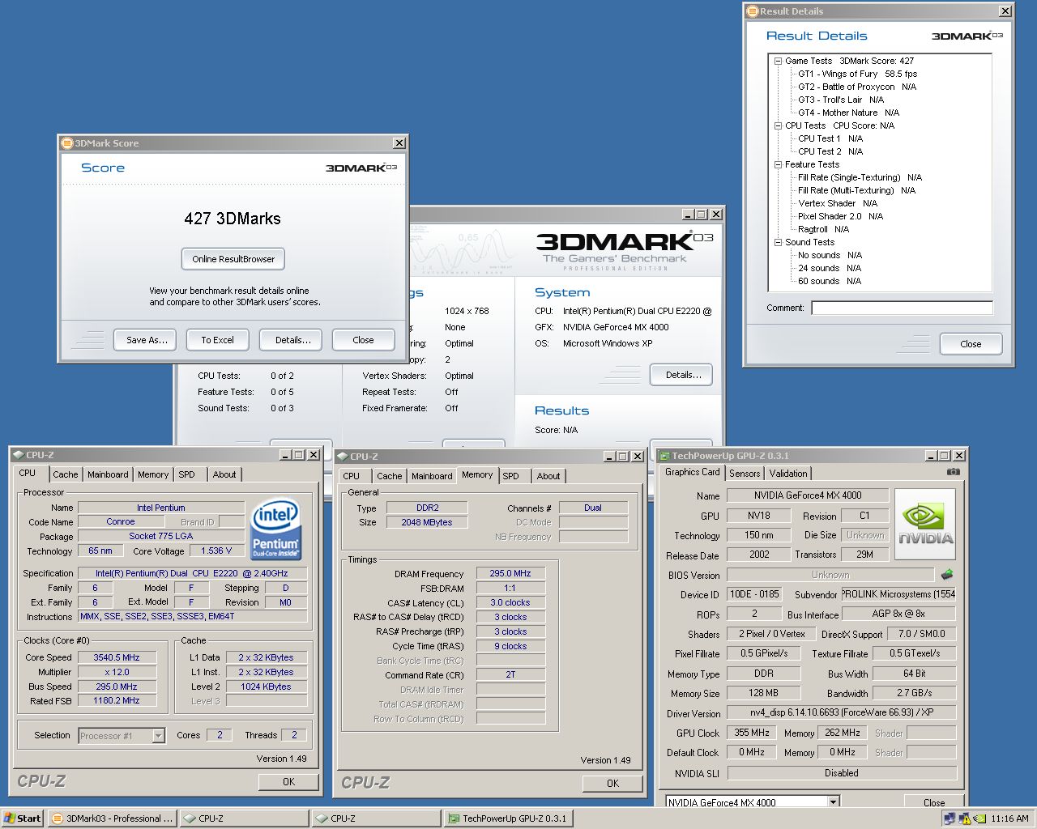Click the Intel Pentium logo in CPU-Z
The height and width of the screenshot is (829, 1037).
276,529
